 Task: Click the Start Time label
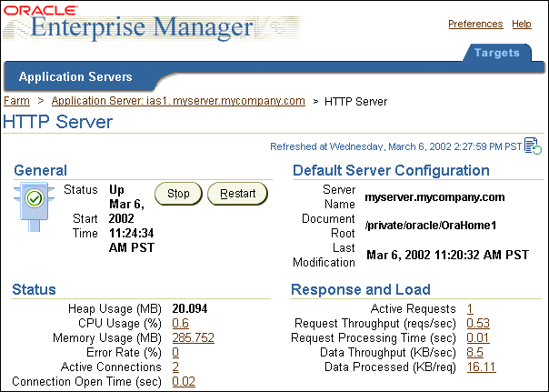pyautogui.click(x=85, y=226)
